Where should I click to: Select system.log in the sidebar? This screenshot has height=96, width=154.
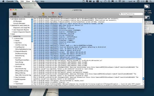click(x=17, y=36)
